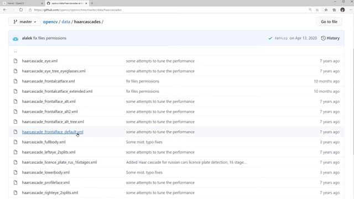Open haarcascade_frontalface_alt2.xml
The height and width of the screenshot is (199, 354).
(50, 112)
